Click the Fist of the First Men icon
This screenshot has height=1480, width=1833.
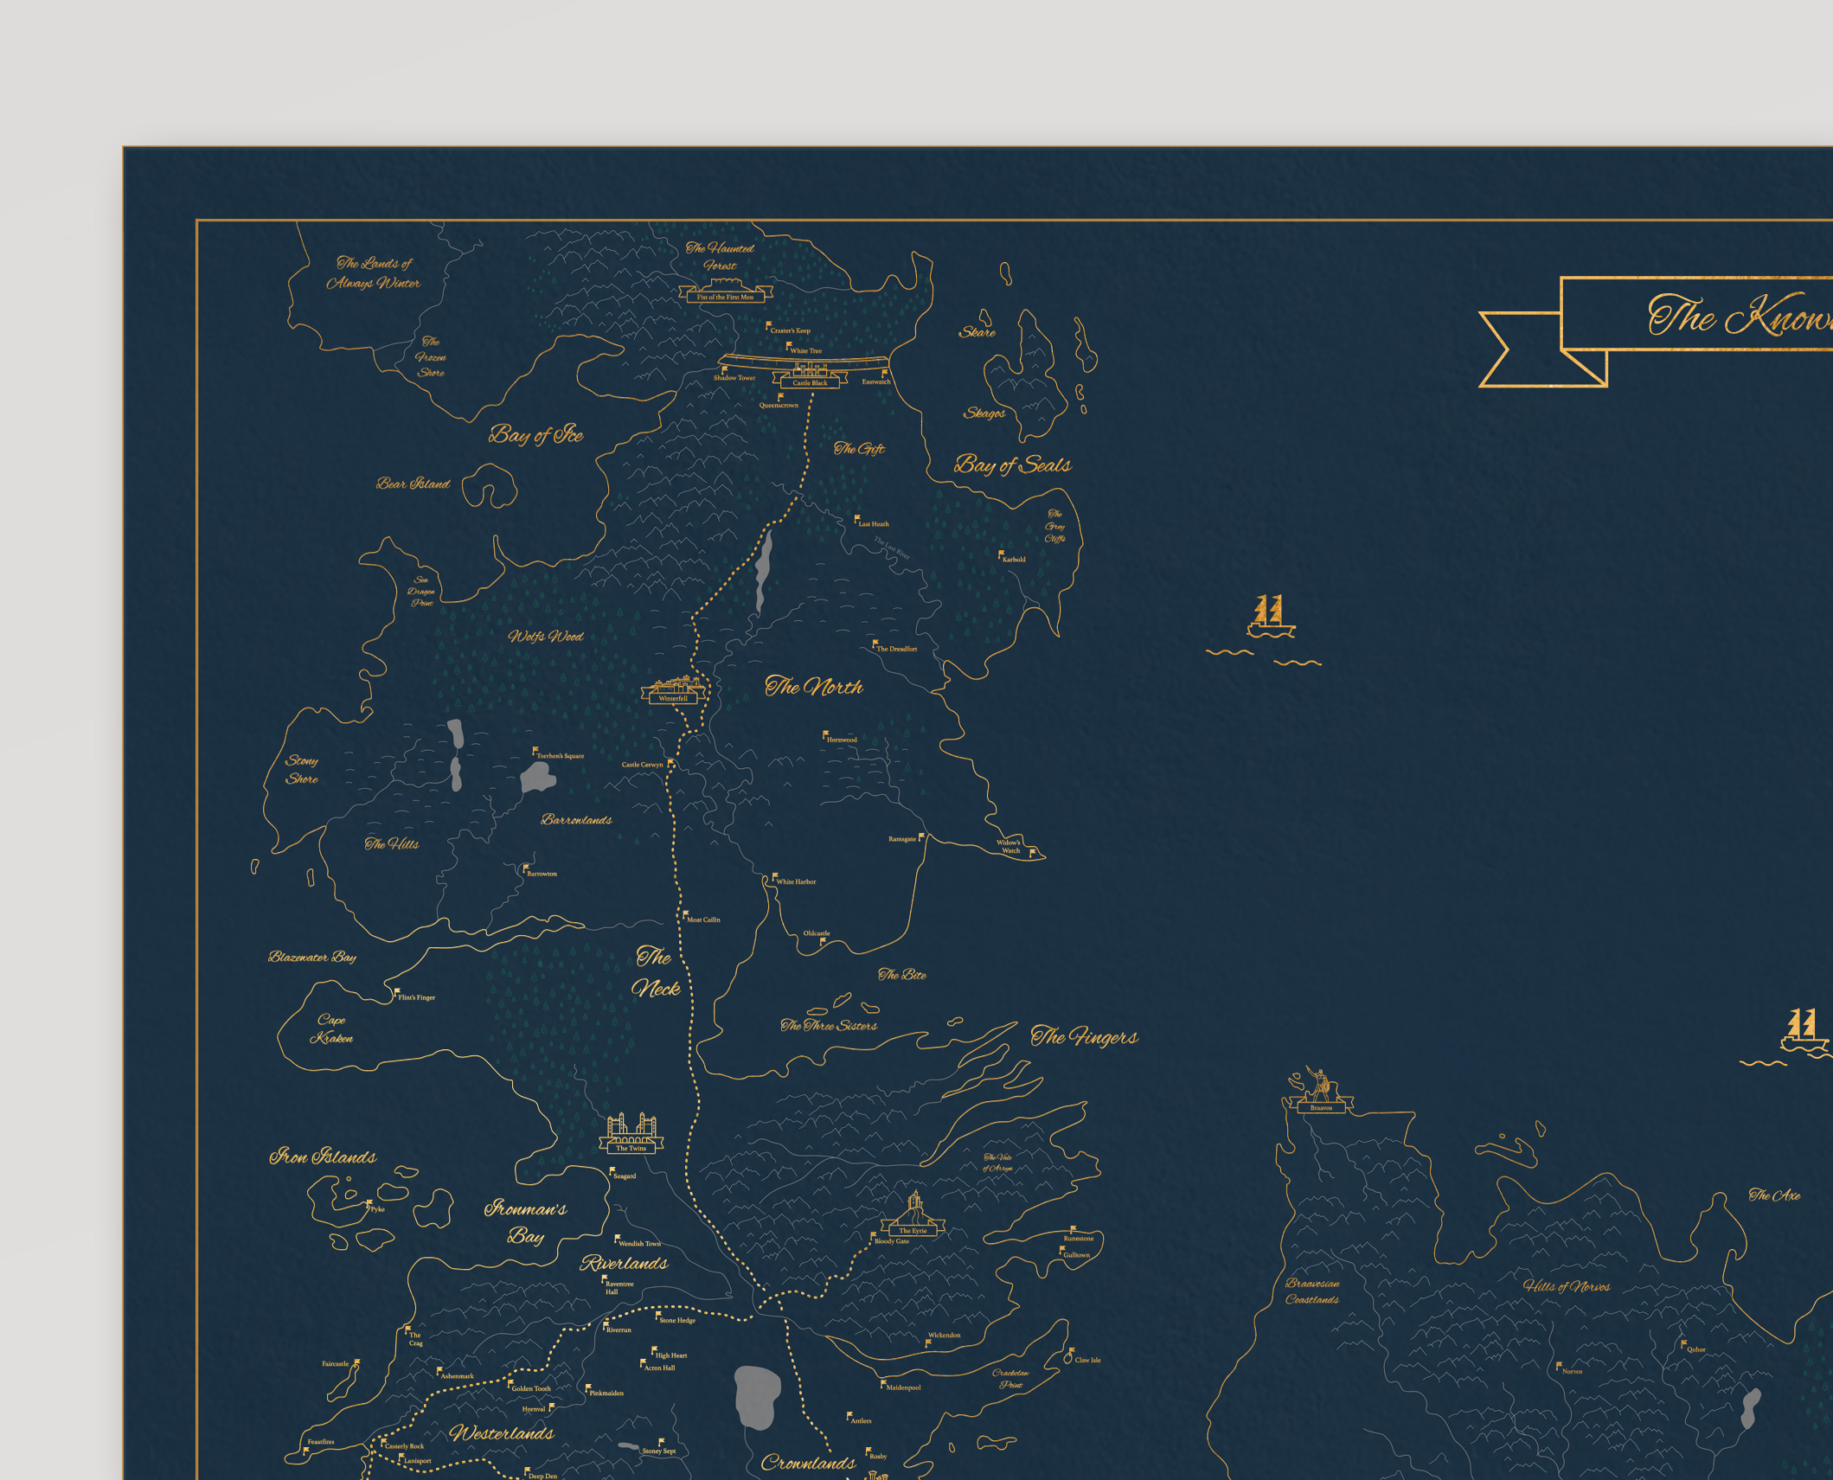point(725,290)
